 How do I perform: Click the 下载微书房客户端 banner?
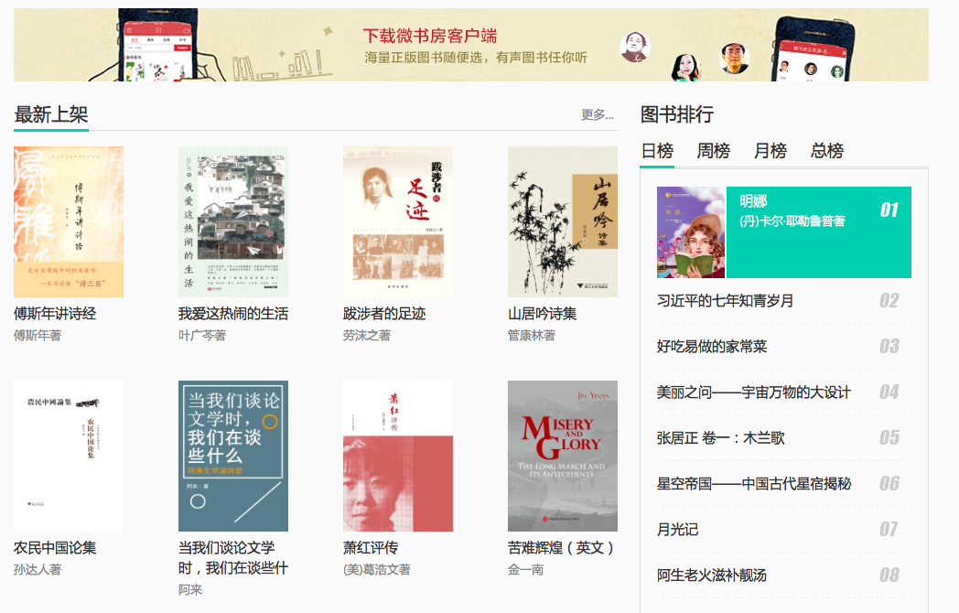click(471, 45)
